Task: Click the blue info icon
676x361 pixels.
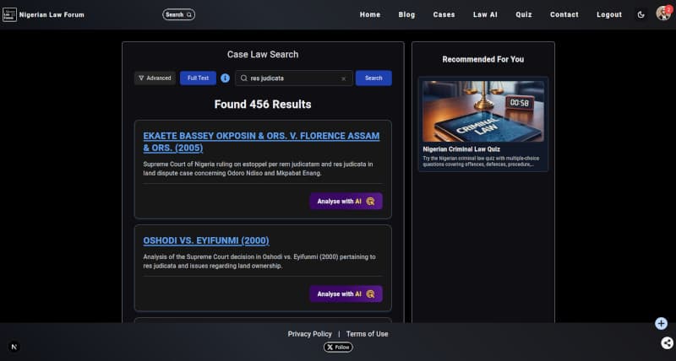Action: (225, 78)
